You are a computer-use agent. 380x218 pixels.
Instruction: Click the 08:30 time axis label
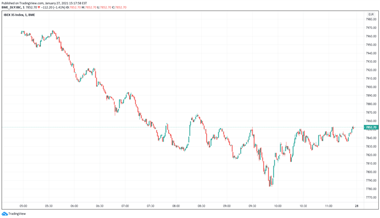(x=201, y=206)
